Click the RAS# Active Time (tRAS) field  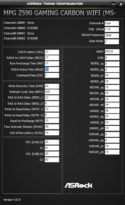pyautogui.click(x=52, y=69)
